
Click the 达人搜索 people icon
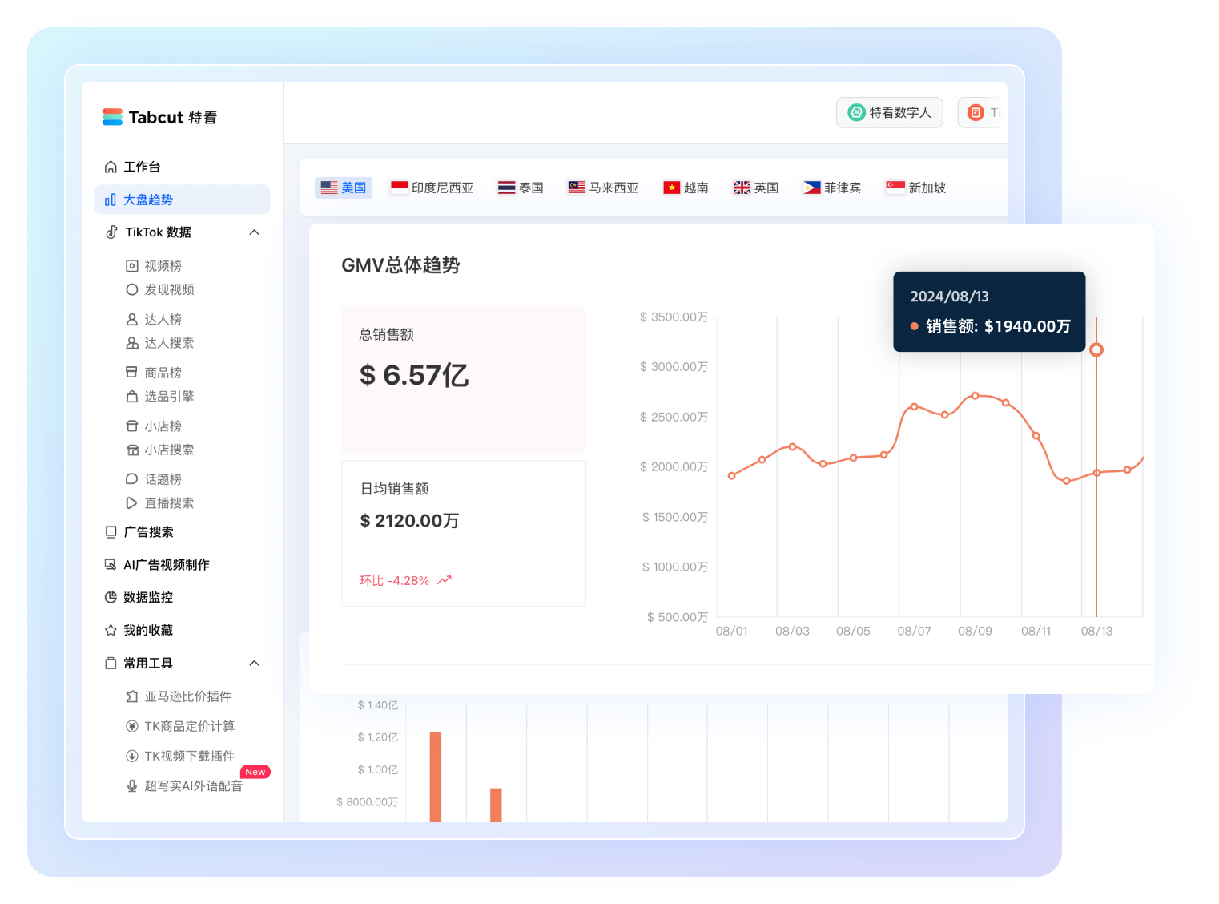coord(132,343)
